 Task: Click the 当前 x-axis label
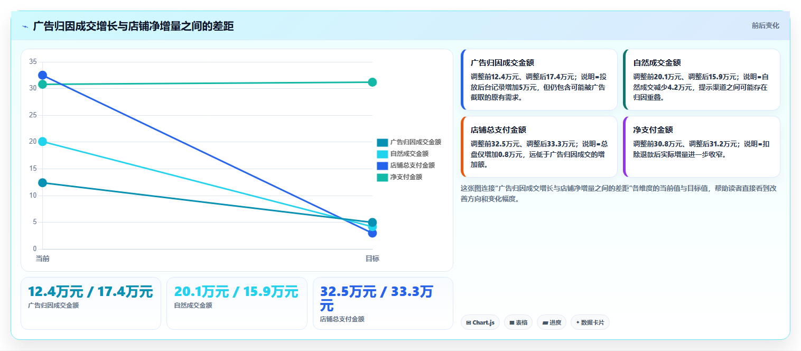(x=42, y=258)
